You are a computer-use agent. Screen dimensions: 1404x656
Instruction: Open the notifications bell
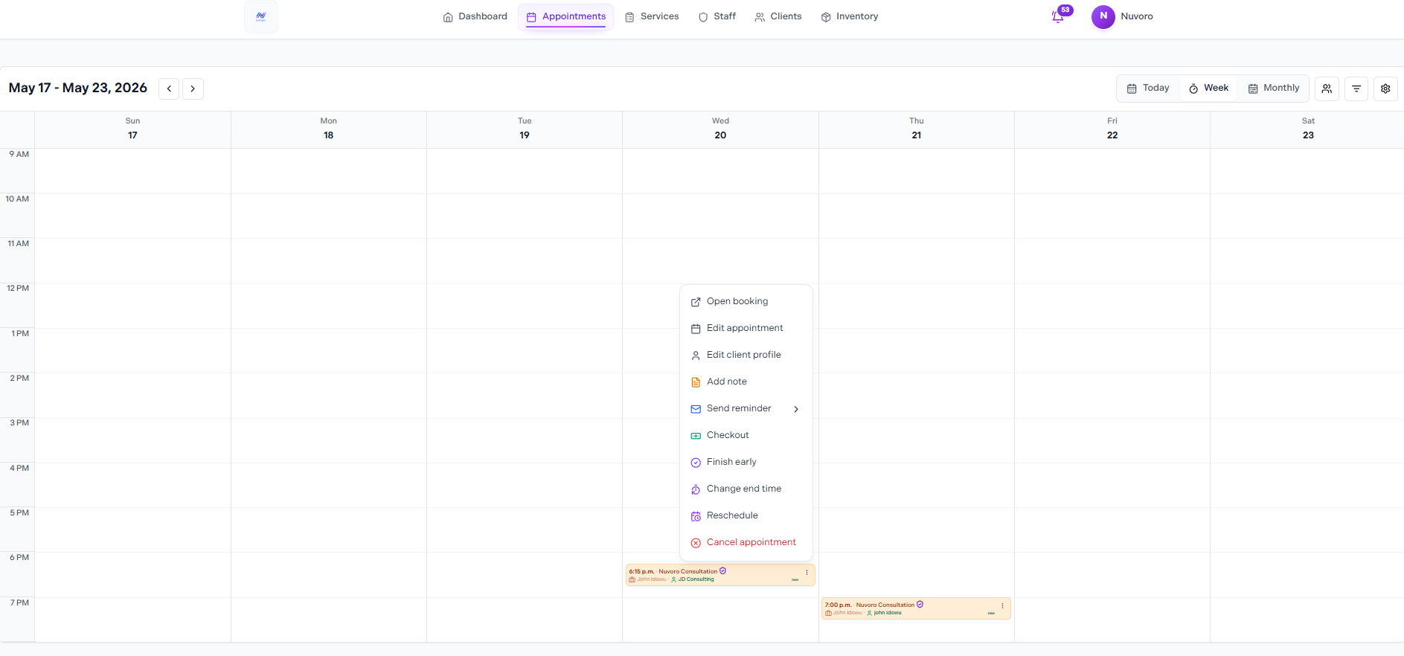[x=1057, y=17]
